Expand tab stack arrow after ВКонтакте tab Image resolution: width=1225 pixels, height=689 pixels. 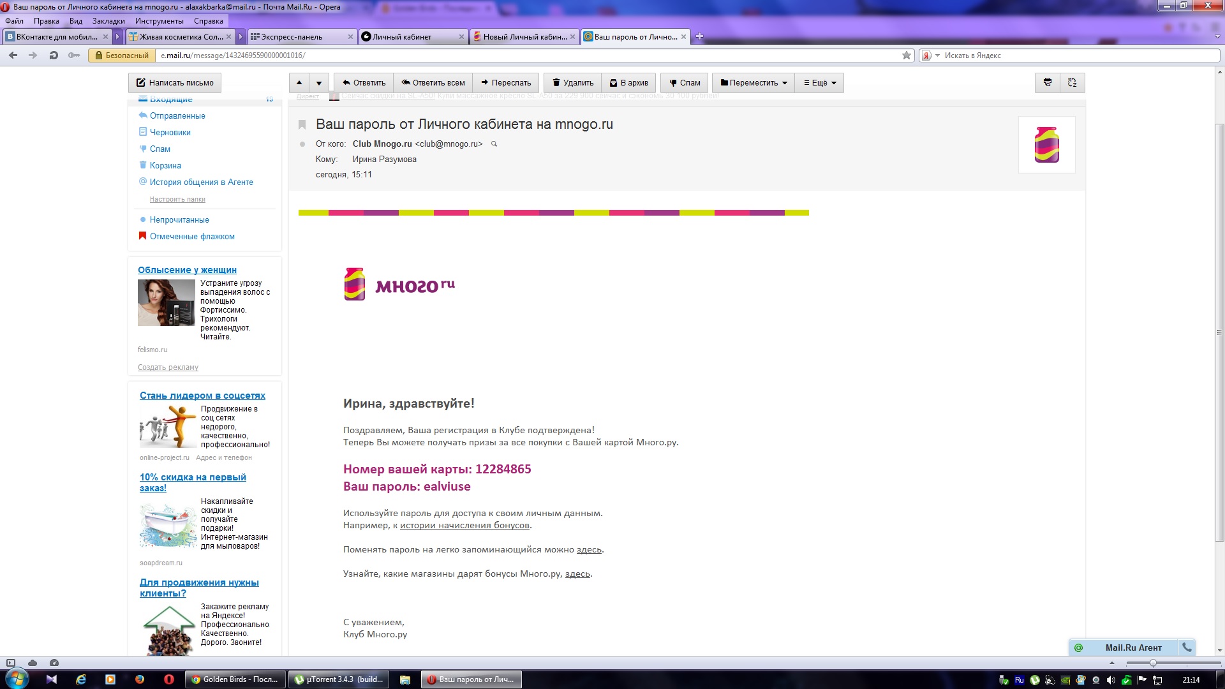117,37
